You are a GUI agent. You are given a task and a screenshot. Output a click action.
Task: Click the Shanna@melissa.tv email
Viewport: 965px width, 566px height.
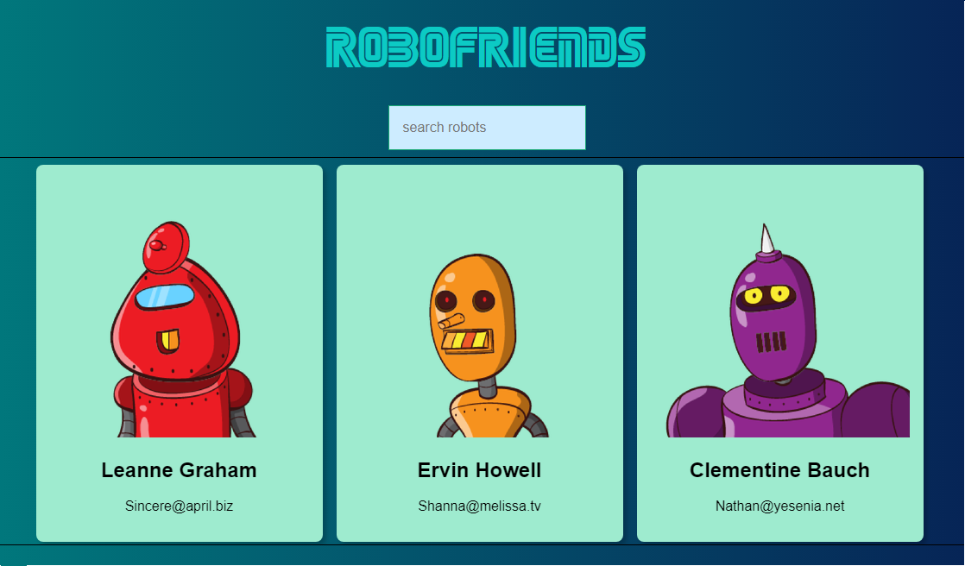coord(479,506)
